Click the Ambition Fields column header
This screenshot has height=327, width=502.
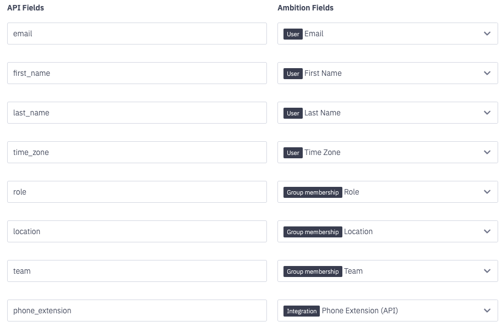[x=305, y=8]
